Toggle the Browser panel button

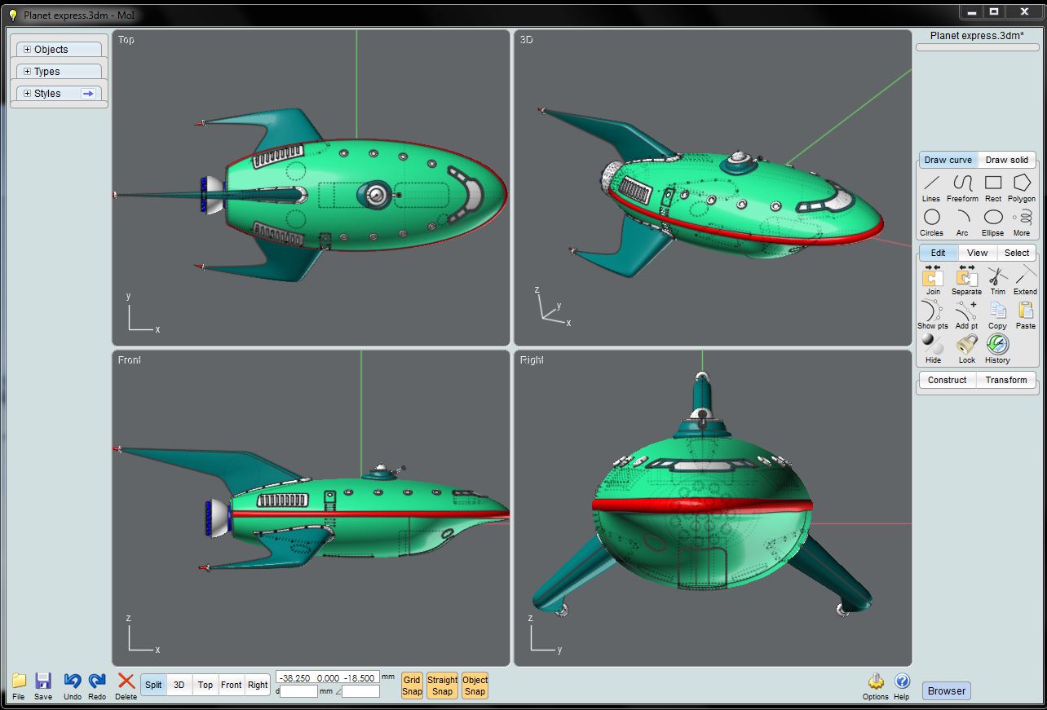click(x=946, y=690)
